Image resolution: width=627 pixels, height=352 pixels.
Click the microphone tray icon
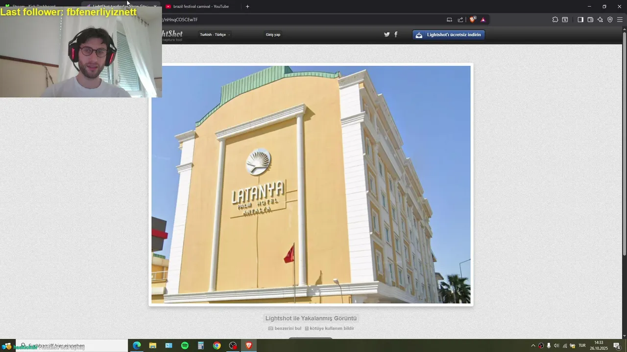(549, 346)
